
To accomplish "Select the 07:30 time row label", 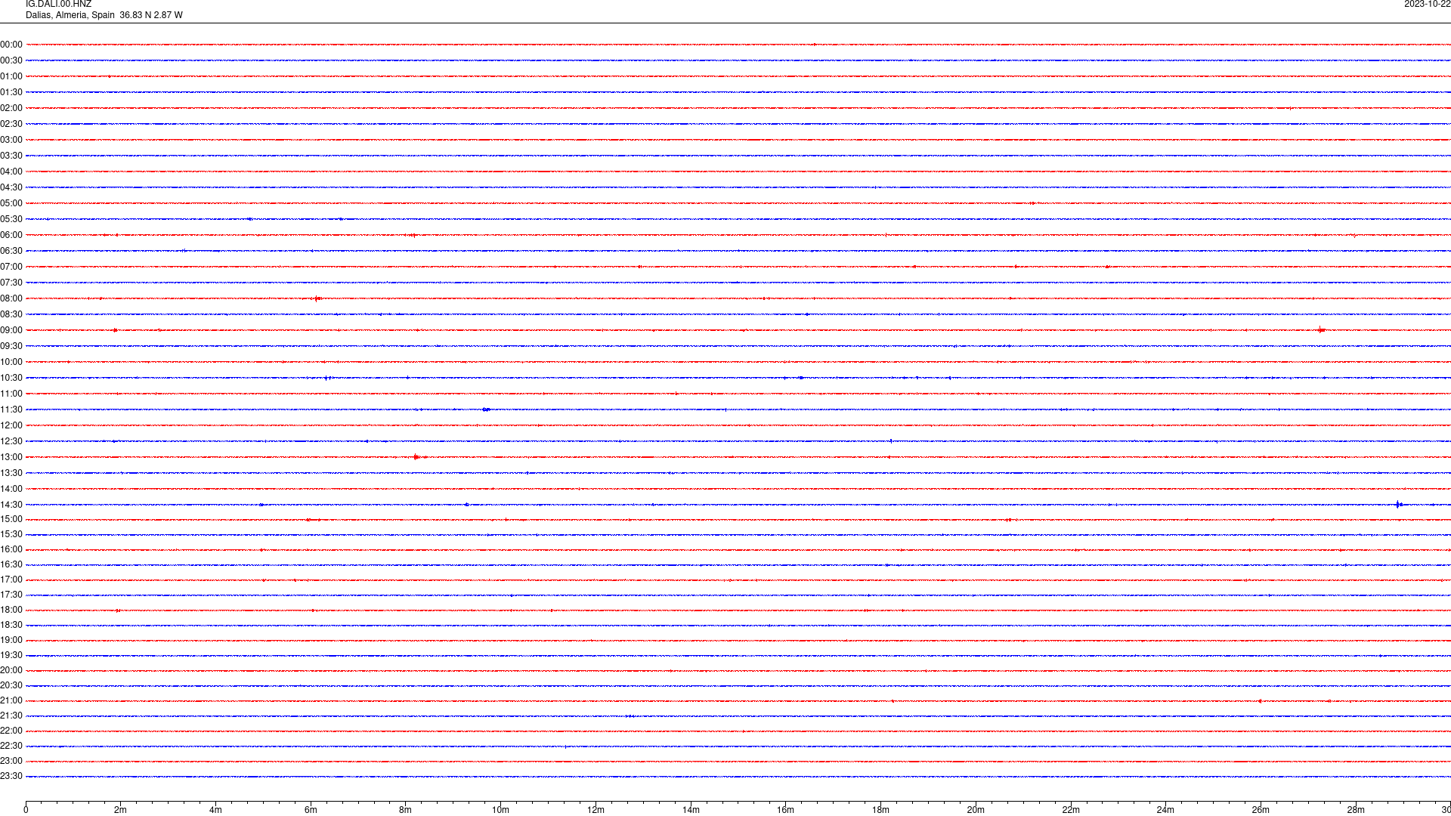I will click(11, 283).
